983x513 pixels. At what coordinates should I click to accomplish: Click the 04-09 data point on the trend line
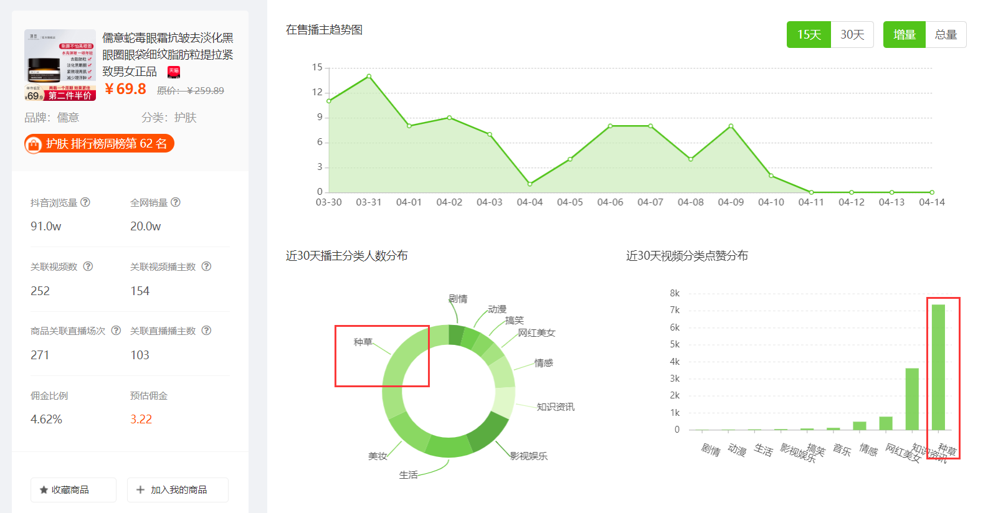click(731, 126)
